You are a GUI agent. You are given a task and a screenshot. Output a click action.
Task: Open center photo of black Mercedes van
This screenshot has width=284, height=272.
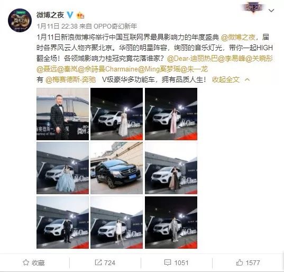click(117, 168)
